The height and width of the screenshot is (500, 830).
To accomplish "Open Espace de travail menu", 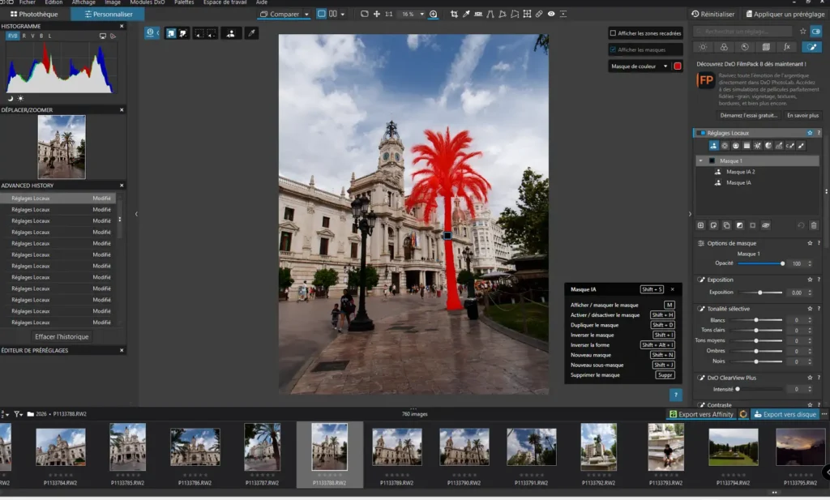I will click(225, 2).
